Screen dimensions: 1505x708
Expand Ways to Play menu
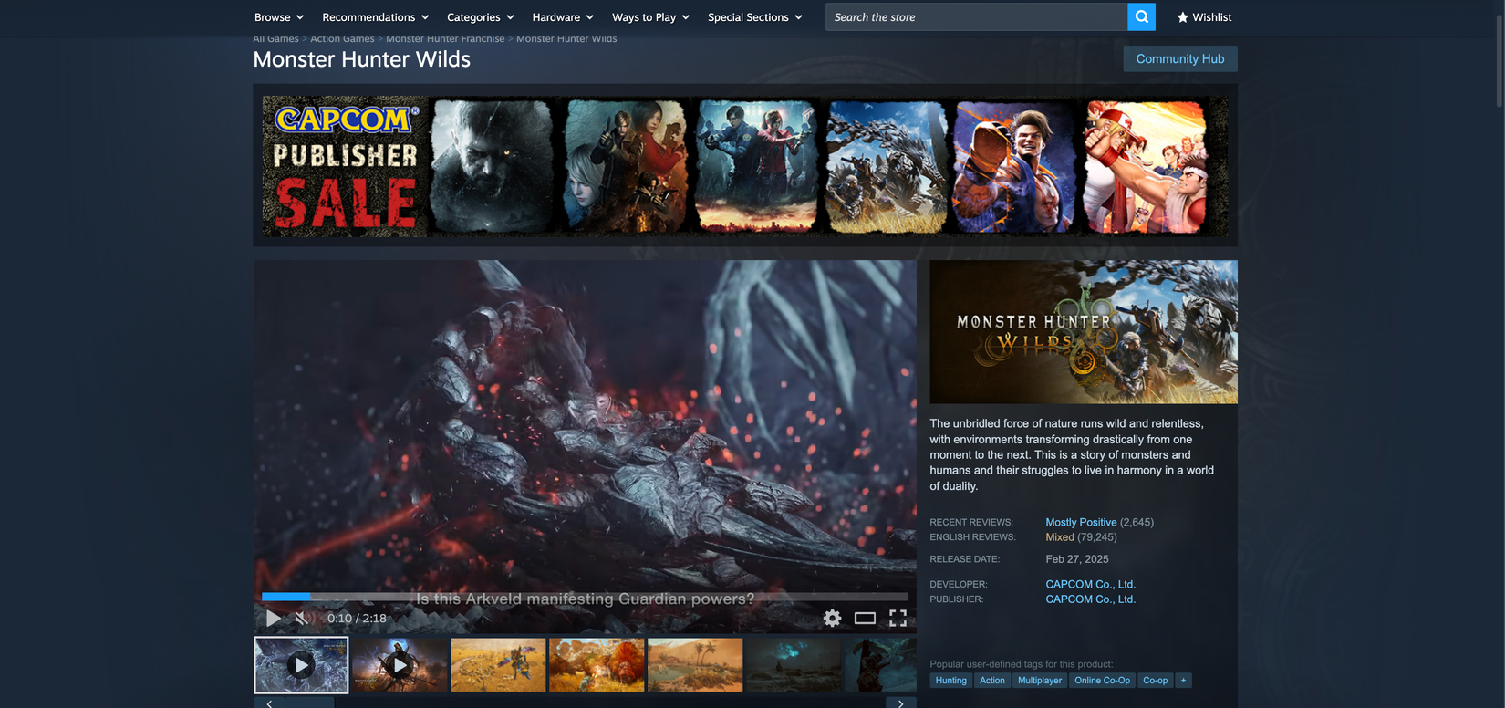[x=651, y=17]
